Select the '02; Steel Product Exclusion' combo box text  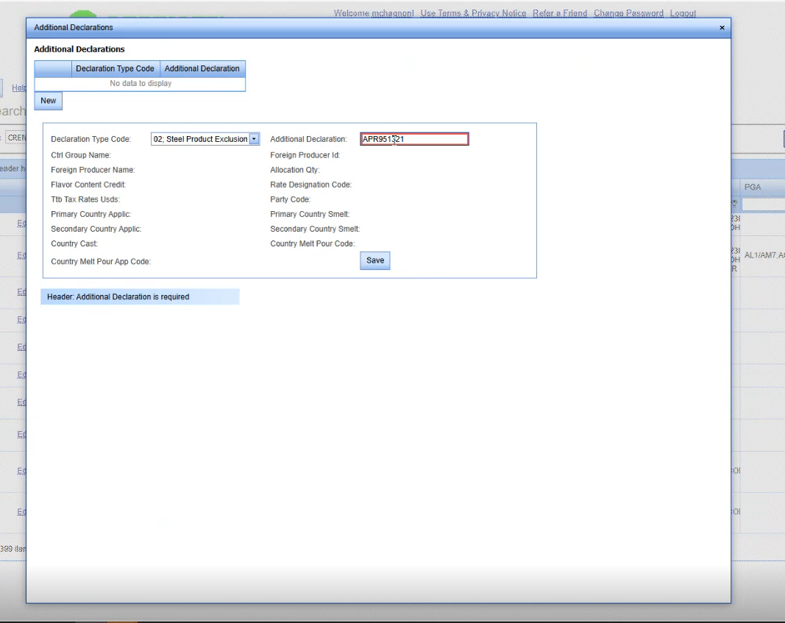pos(199,139)
